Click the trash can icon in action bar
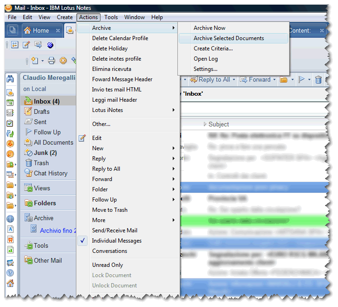This screenshot has width=338, height=307. (x=318, y=79)
